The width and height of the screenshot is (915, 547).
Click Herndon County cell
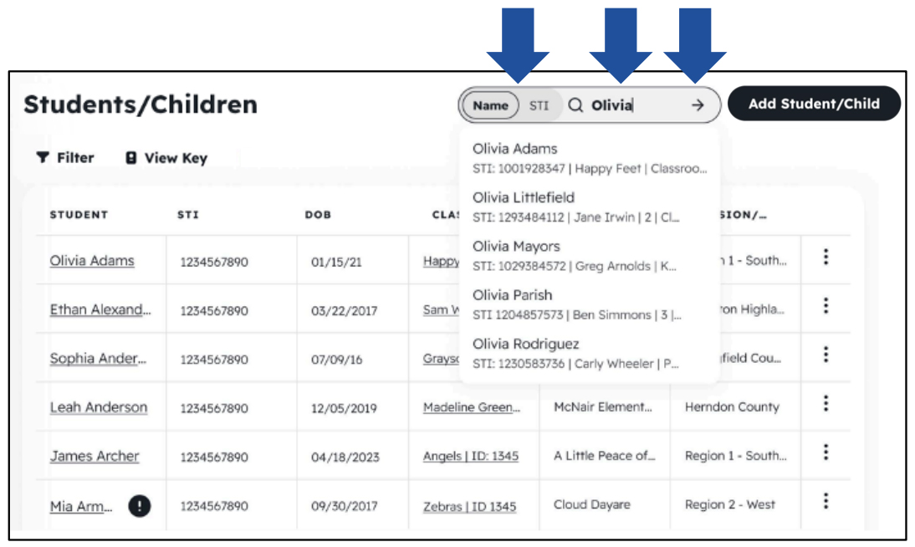click(x=732, y=406)
